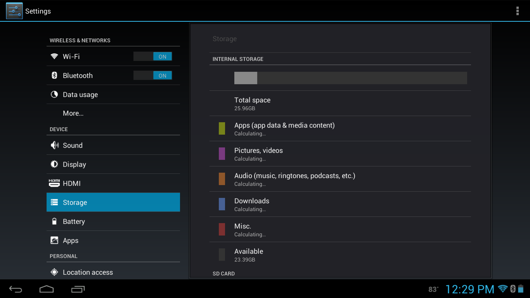This screenshot has width=530, height=298.
Task: Click the Battery icon
Action: 55,221
